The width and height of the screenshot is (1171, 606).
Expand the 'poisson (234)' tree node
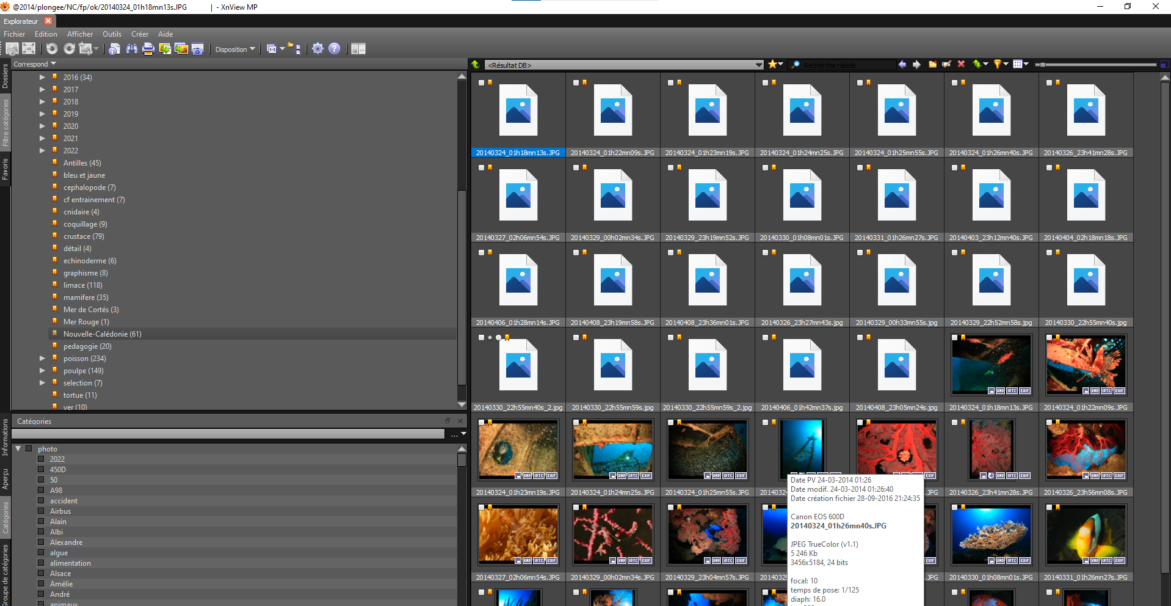[x=42, y=359]
